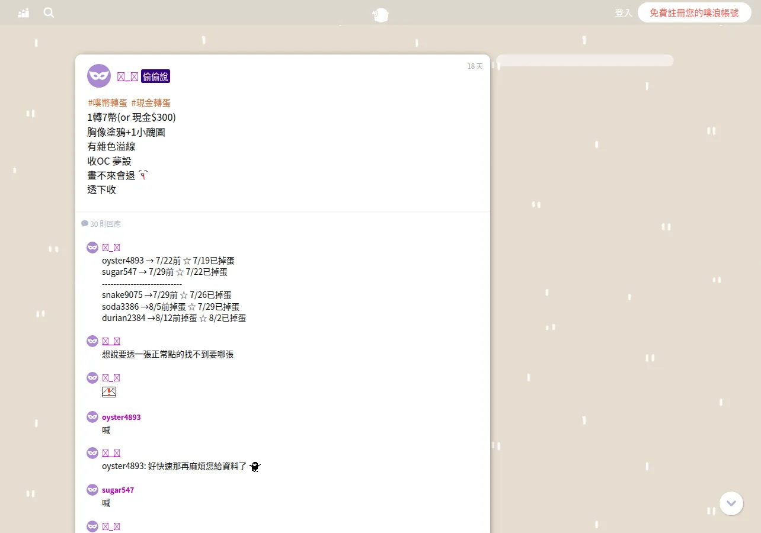
Task: Click the text 胸像塗鴉+1小醜圖
Action: (x=126, y=132)
